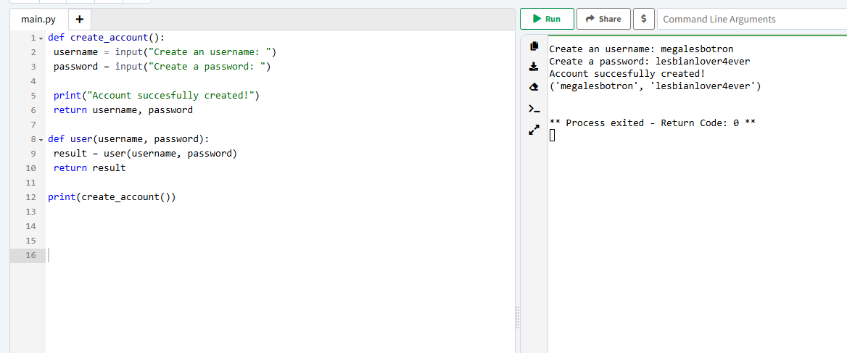Click the 'print(create_account())' code line
Image resolution: width=847 pixels, height=353 pixels.
[x=112, y=197]
